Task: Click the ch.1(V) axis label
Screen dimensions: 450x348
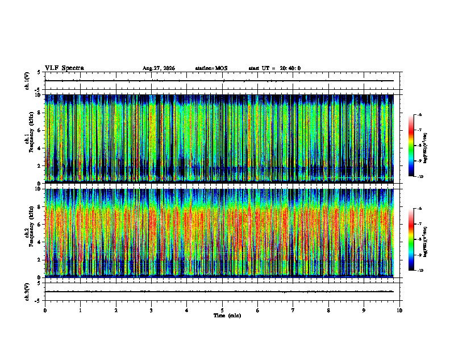Action: pyautogui.click(x=27, y=81)
